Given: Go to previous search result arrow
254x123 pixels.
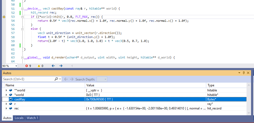Looking at the screenshot, I should (66, 79).
